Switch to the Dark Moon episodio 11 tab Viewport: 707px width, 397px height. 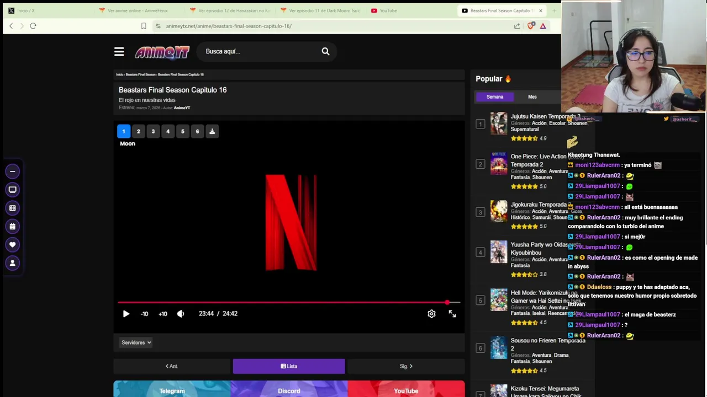tap(320, 10)
